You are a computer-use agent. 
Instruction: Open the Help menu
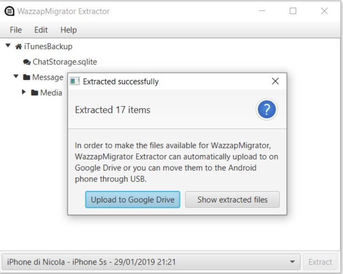[68, 30]
